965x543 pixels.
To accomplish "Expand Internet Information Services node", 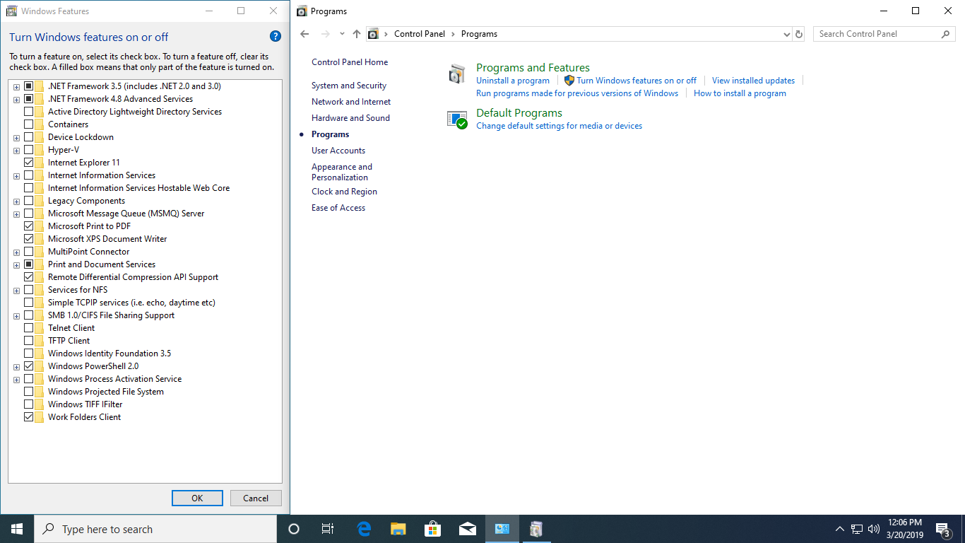I will (x=16, y=175).
